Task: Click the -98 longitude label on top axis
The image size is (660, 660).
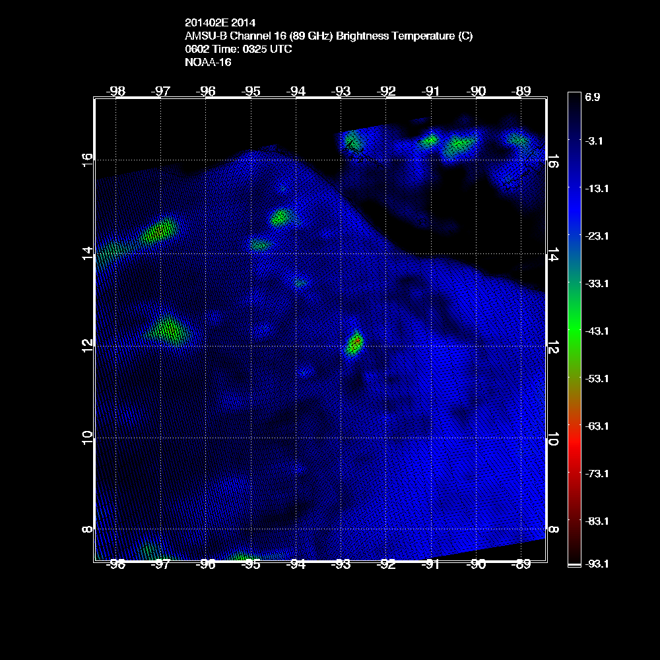Action: coord(116,91)
